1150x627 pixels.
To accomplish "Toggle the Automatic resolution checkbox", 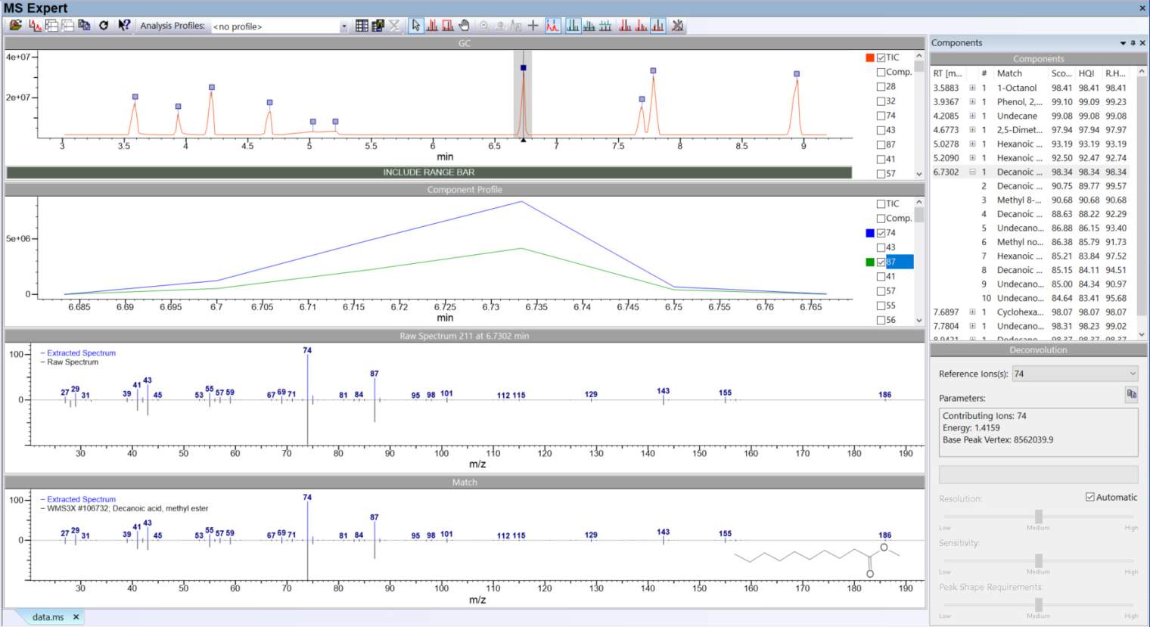I will pos(1090,497).
